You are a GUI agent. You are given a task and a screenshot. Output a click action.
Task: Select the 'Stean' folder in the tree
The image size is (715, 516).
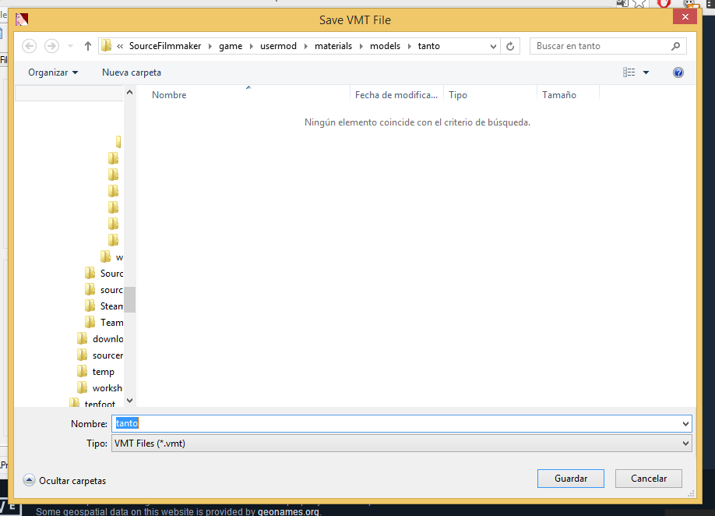click(104, 306)
